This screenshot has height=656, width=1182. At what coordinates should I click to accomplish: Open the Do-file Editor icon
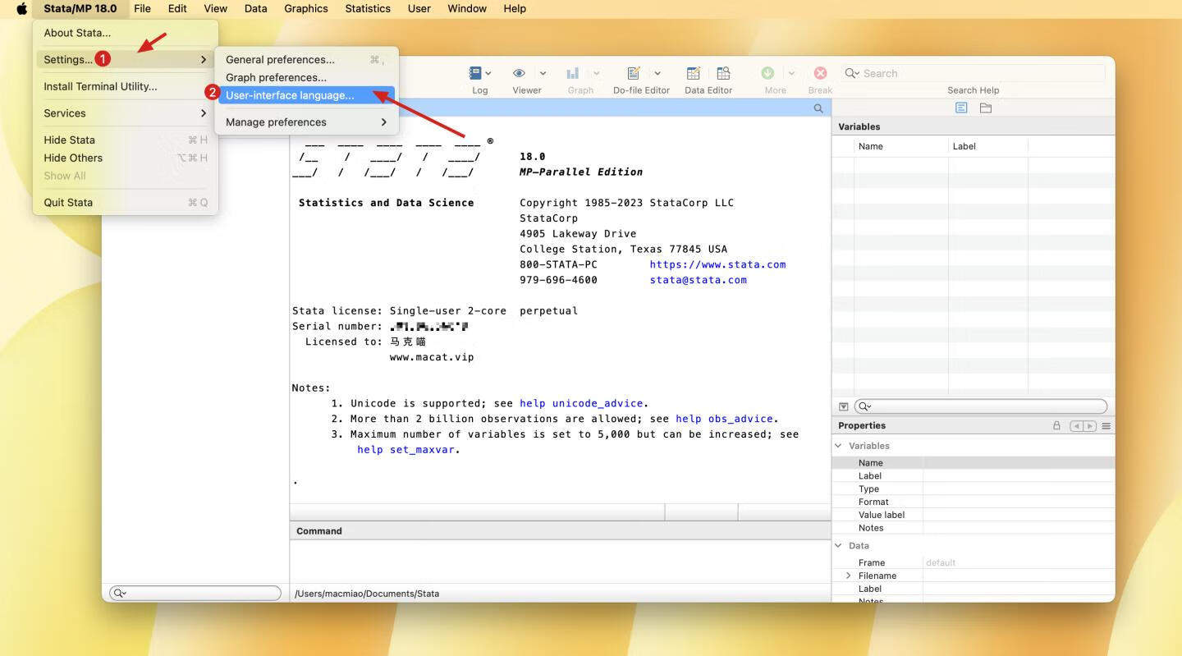click(x=633, y=73)
